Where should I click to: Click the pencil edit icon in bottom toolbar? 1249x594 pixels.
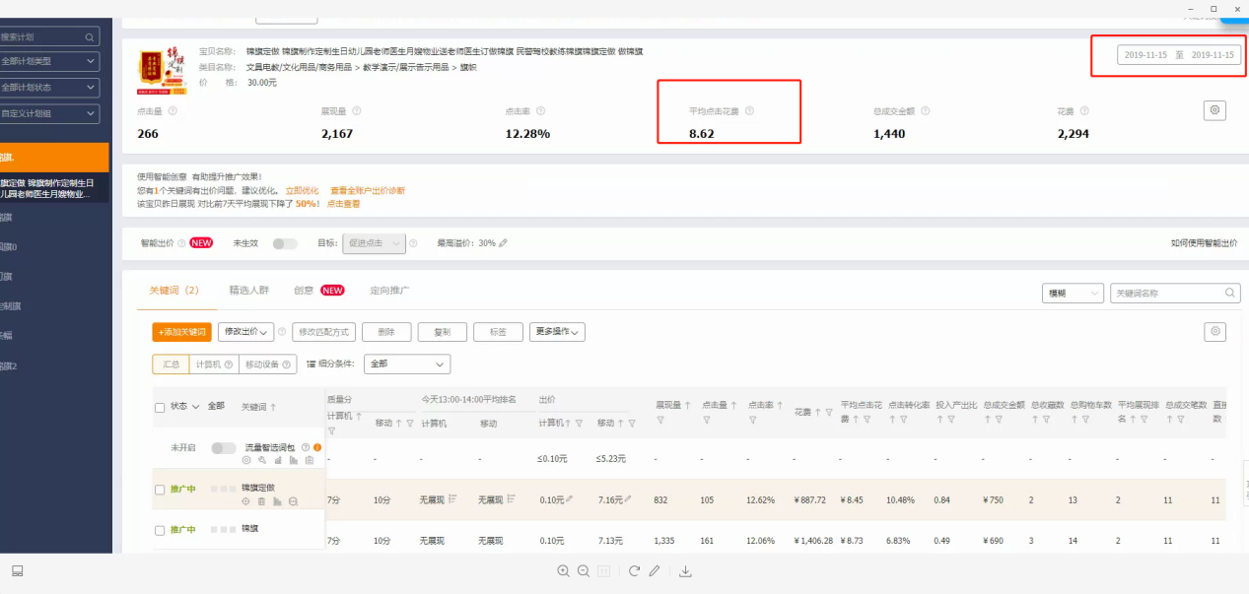(655, 571)
